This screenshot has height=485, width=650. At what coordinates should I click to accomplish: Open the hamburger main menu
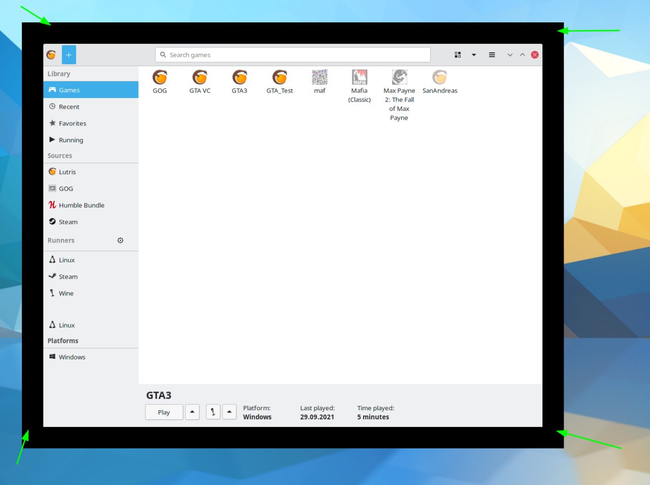[x=492, y=55]
